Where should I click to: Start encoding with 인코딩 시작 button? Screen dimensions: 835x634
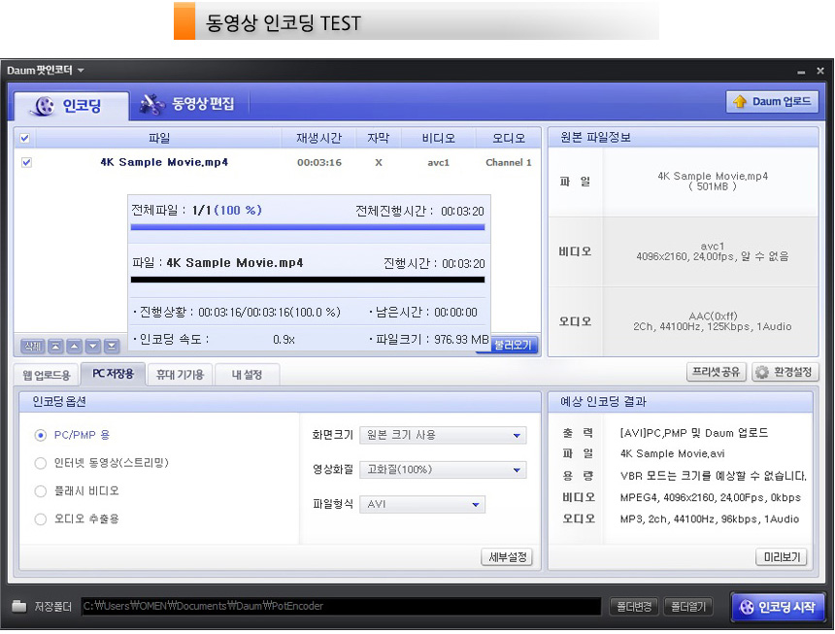778,607
